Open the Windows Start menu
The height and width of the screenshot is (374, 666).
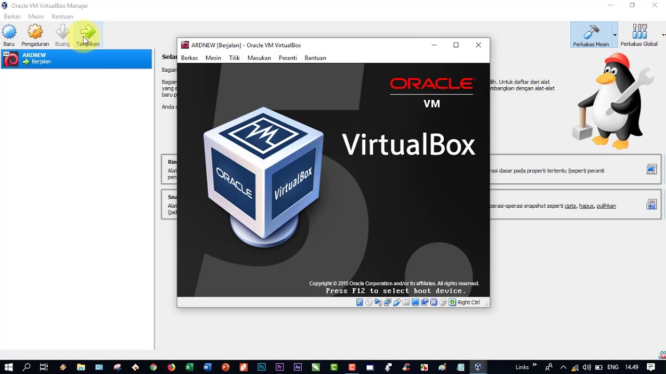9,367
